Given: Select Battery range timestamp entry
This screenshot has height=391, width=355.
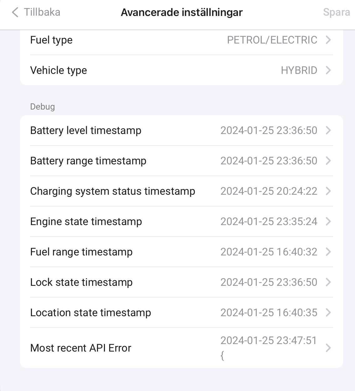Looking at the screenshot, I should 88,161.
